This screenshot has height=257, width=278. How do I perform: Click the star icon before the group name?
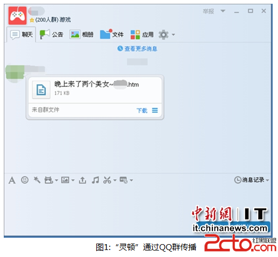[x=32, y=20]
